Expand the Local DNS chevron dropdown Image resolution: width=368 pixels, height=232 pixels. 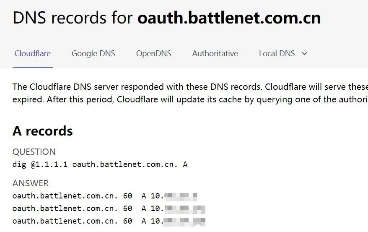coord(305,54)
